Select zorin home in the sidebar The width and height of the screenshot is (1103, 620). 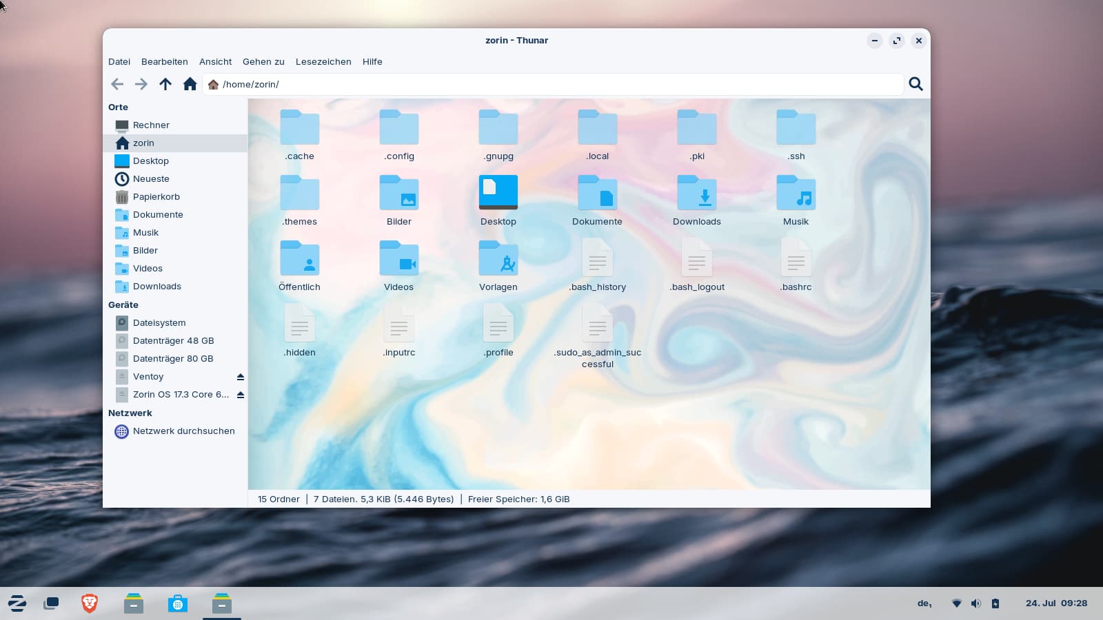coord(175,143)
